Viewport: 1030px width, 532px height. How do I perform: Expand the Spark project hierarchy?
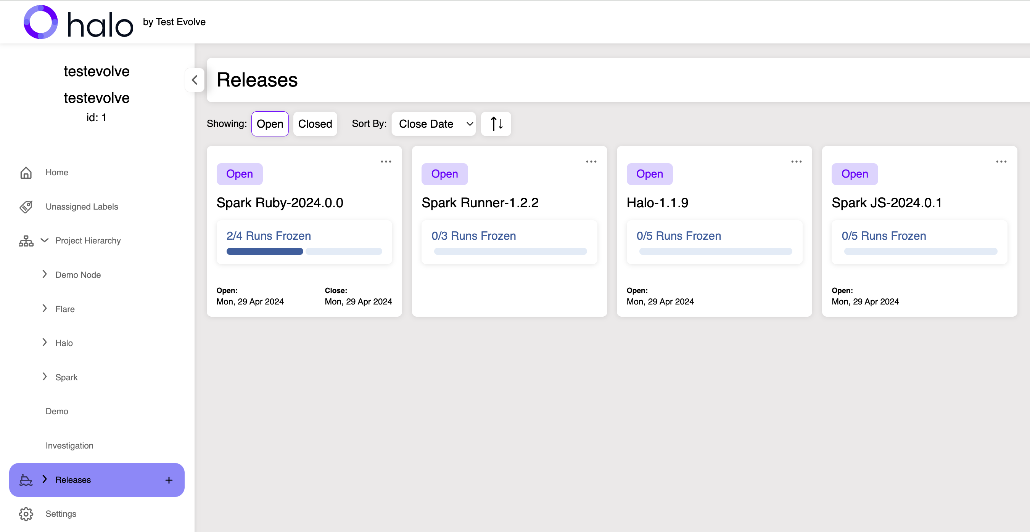43,377
